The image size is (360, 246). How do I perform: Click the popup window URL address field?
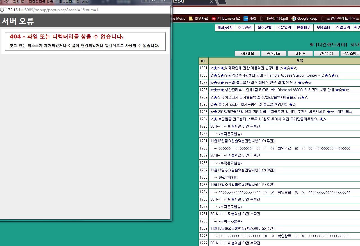pos(84,10)
